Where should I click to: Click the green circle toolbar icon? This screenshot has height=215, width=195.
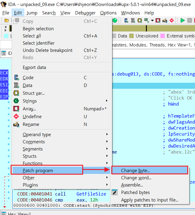click(115, 21)
